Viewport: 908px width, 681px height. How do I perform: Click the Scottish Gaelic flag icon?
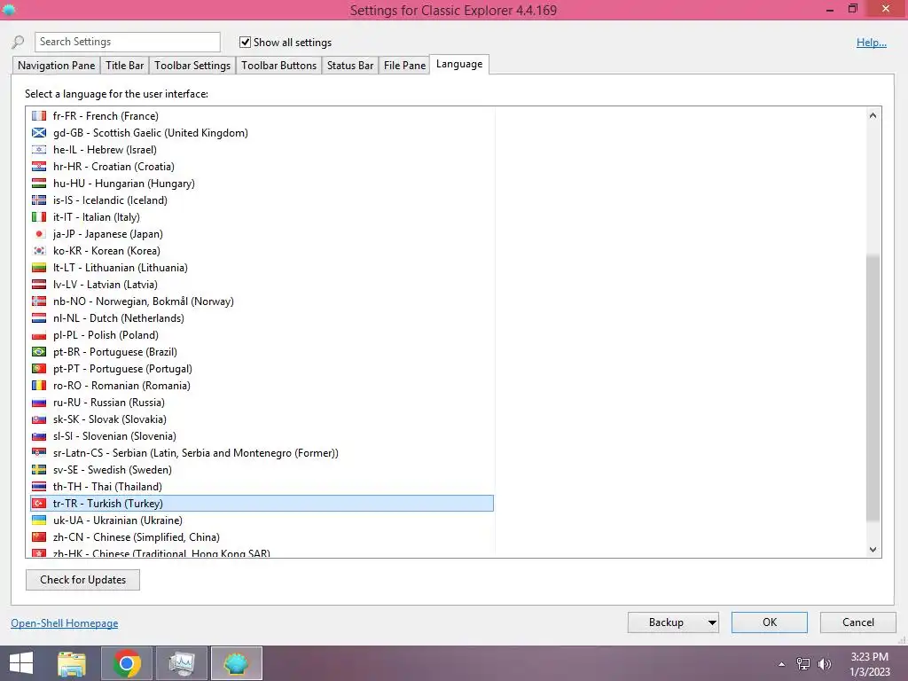[39, 133]
